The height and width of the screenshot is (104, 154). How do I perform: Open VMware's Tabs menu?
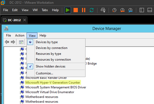45,10
